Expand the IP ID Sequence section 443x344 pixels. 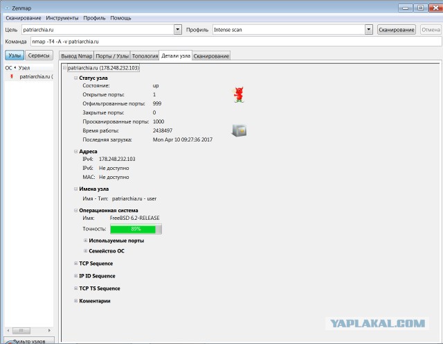coord(75,276)
